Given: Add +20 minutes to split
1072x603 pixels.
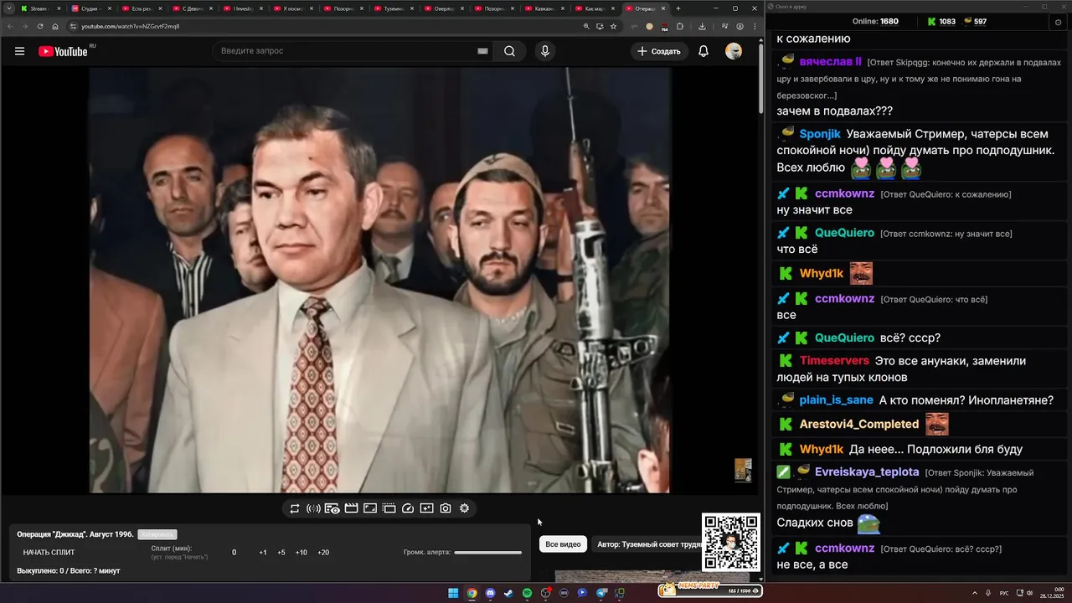Looking at the screenshot, I should [x=323, y=553].
